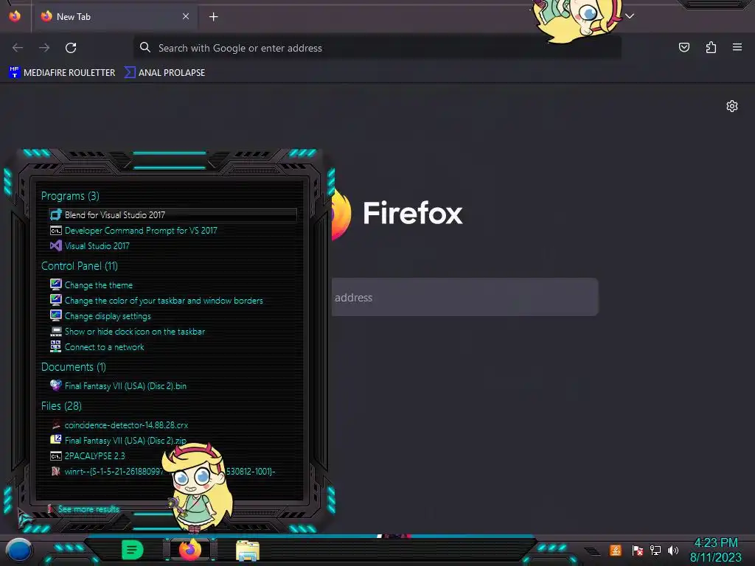Launch Blend for Visual Studio 2017
Screen dimensions: 755x566
click(x=173, y=214)
